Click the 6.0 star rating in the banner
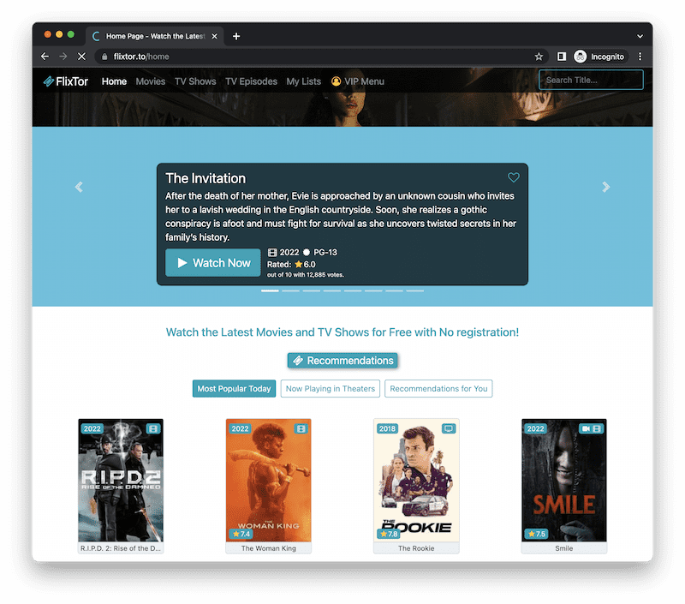The width and height of the screenshot is (685, 604). [305, 265]
